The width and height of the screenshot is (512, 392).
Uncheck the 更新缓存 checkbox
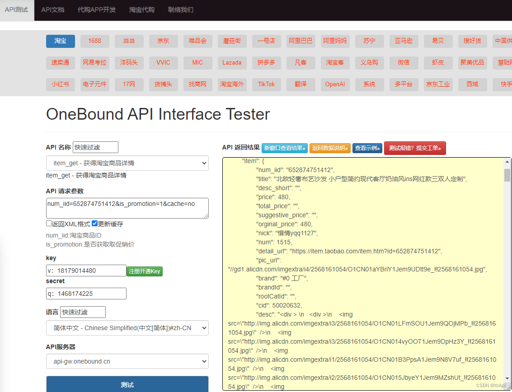point(95,224)
